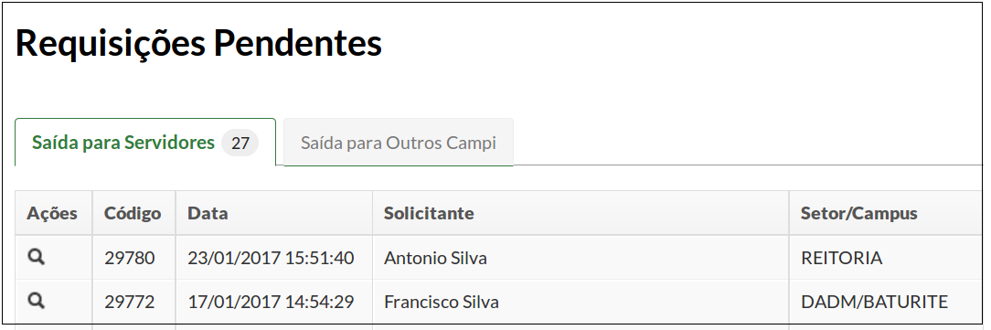View details icon for request 29772
Viewport: 991px width, 330px height.
point(37,302)
